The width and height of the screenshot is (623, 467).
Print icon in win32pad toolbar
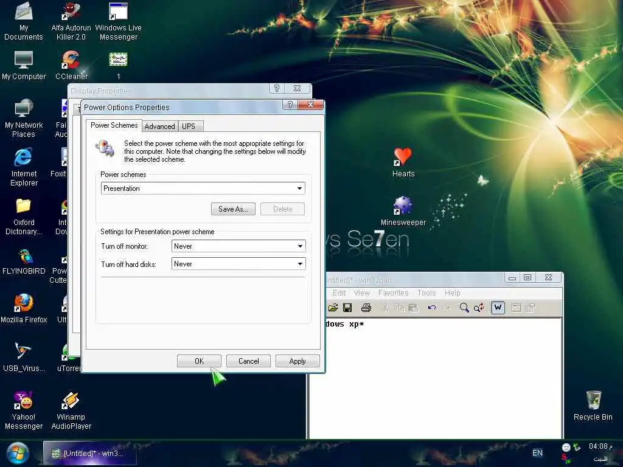pyautogui.click(x=366, y=308)
